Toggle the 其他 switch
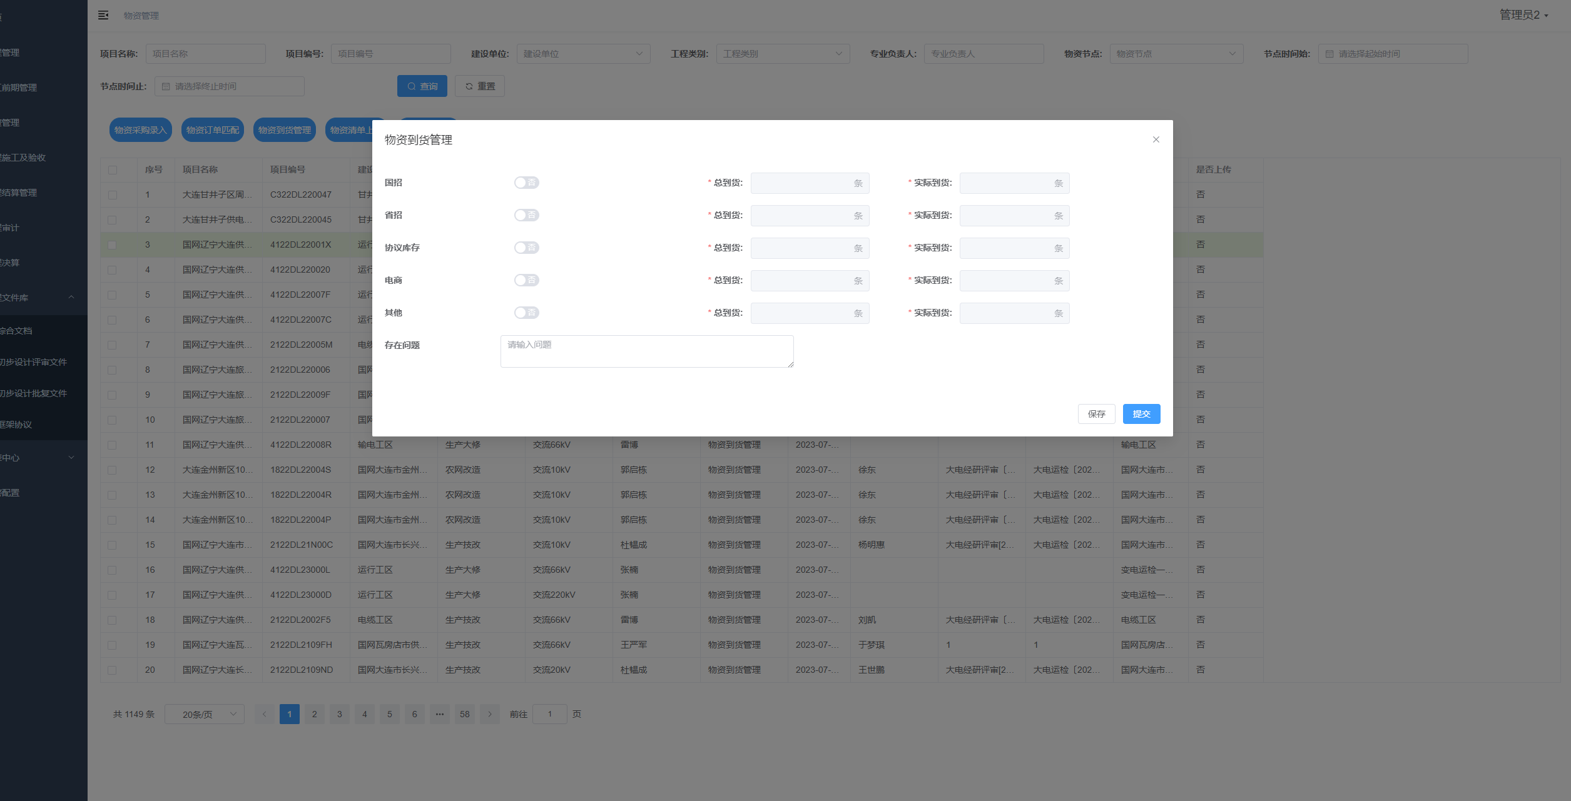Image resolution: width=1571 pixels, height=801 pixels. pos(527,313)
